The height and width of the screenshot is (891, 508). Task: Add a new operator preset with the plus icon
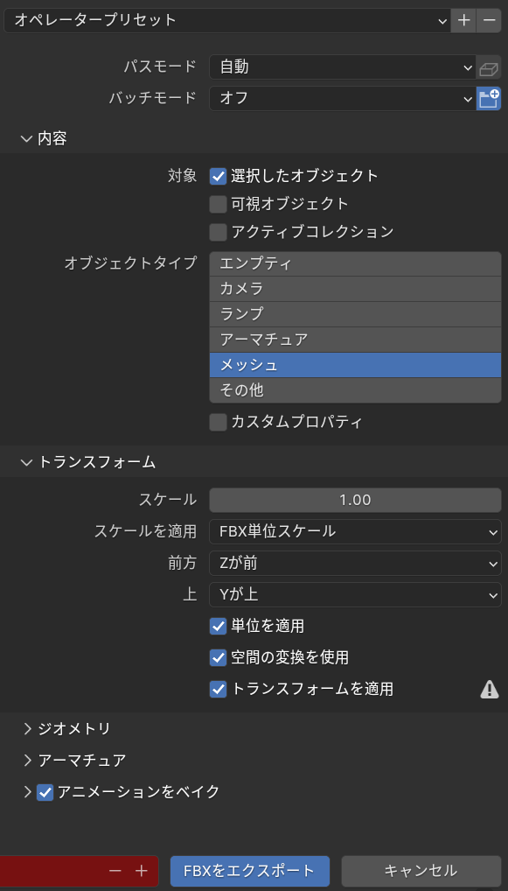coord(463,19)
